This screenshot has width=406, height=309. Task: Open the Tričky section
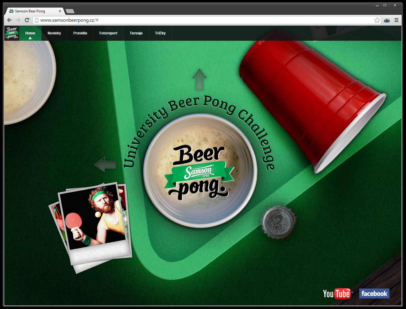(160, 33)
